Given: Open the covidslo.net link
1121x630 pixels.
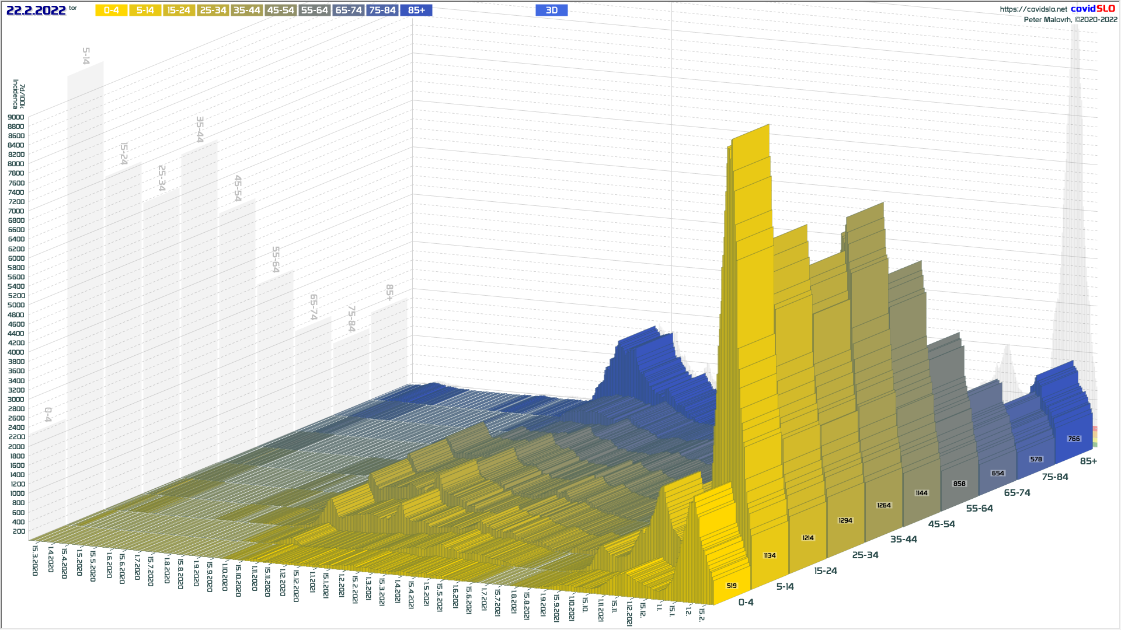Looking at the screenshot, I should 1033,9.
